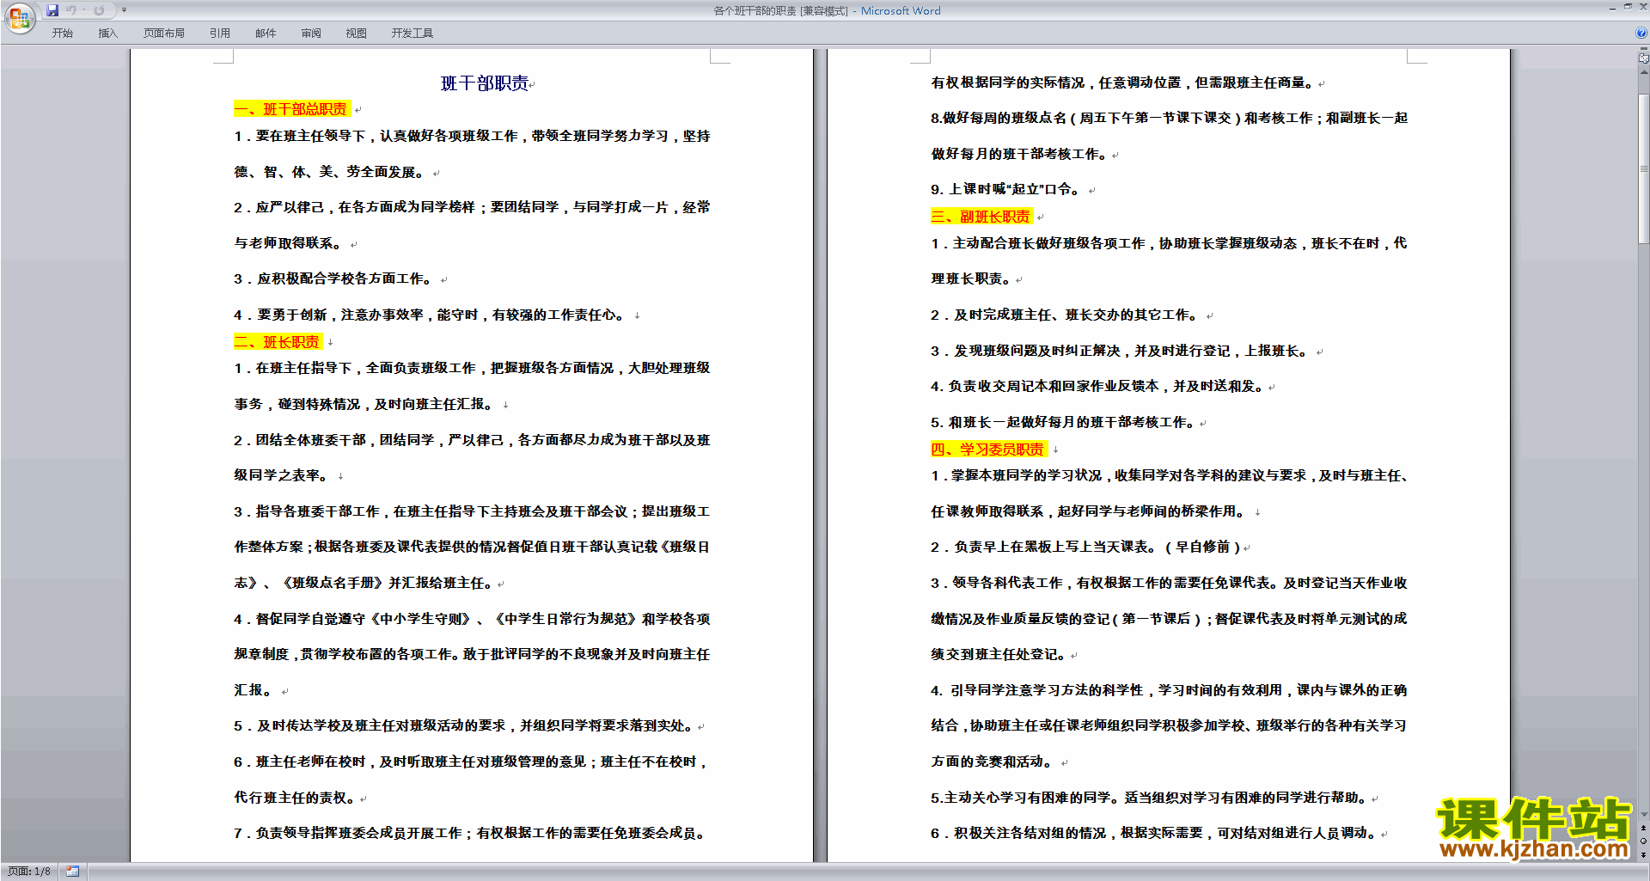The image size is (1650, 881).
Task: Open the Office button menu
Action: pyautogui.click(x=19, y=17)
